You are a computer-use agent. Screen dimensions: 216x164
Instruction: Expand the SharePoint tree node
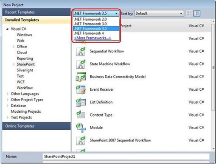pyautogui.click(x=14, y=64)
